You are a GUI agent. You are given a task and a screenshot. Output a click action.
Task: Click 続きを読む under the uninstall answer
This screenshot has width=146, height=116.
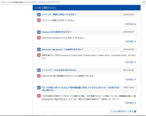131,80
